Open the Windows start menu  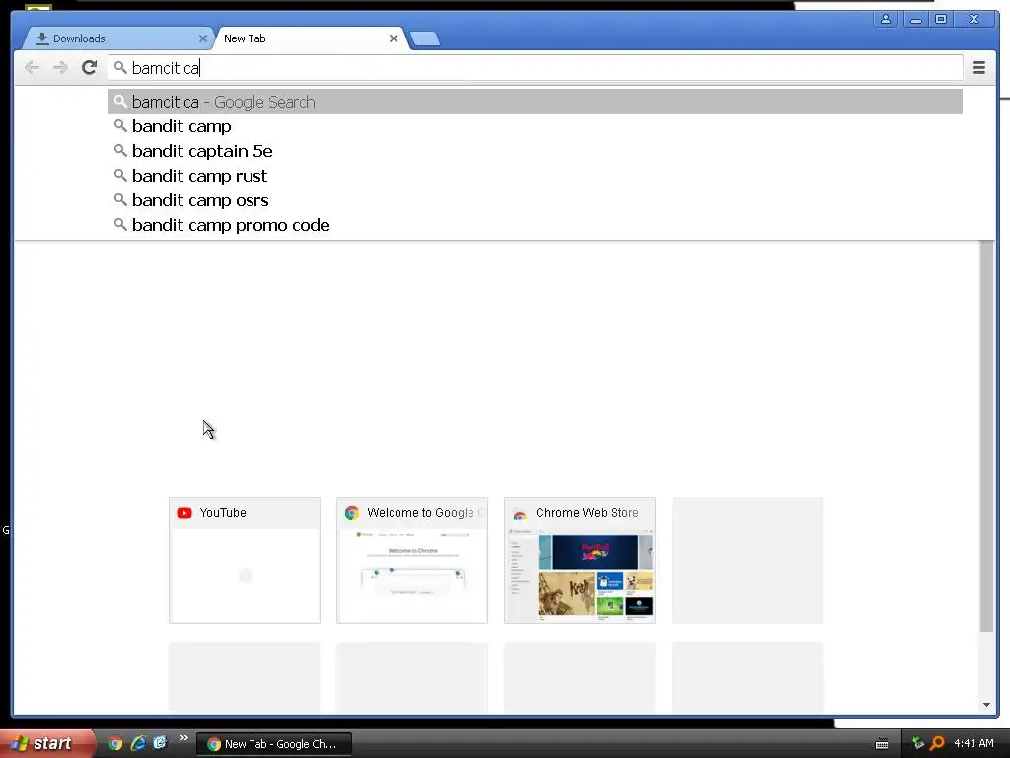click(45, 743)
